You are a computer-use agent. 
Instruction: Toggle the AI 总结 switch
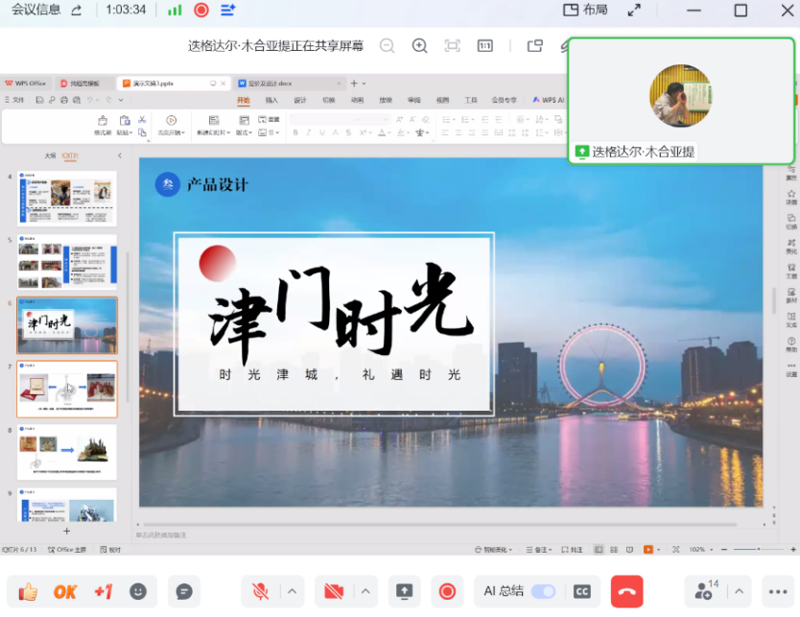coord(543,591)
